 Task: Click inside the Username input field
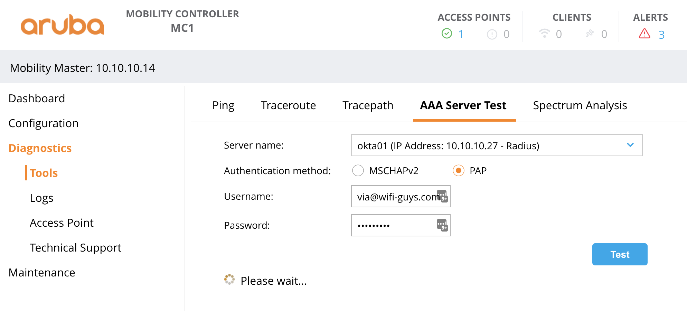(x=390, y=196)
